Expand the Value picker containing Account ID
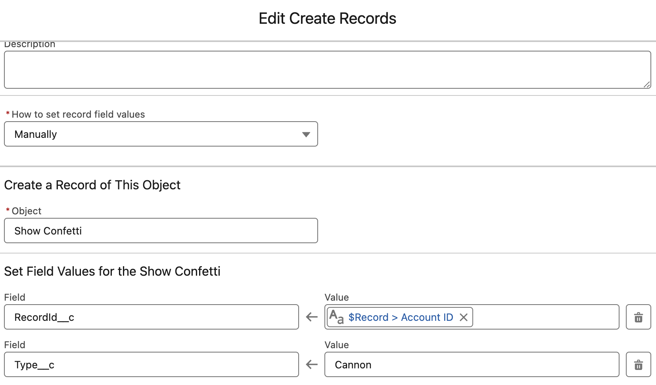 pyautogui.click(x=547, y=317)
